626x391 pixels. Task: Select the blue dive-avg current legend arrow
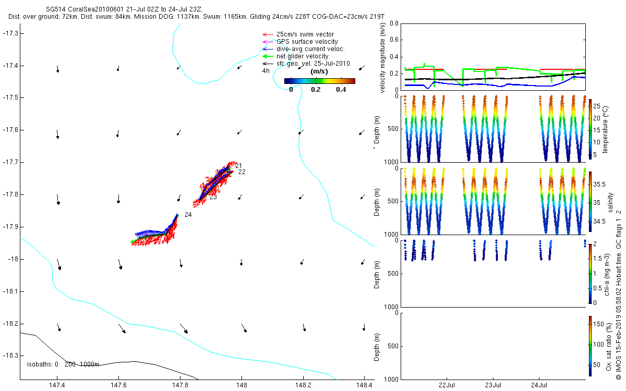pos(267,49)
